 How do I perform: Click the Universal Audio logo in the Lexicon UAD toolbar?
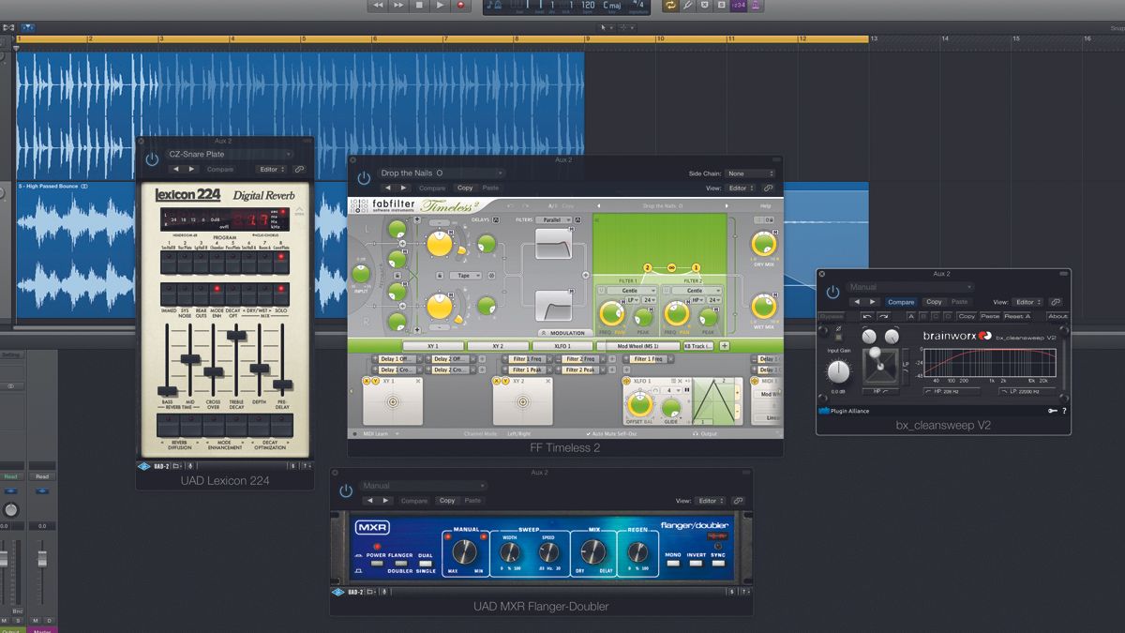[x=144, y=465]
